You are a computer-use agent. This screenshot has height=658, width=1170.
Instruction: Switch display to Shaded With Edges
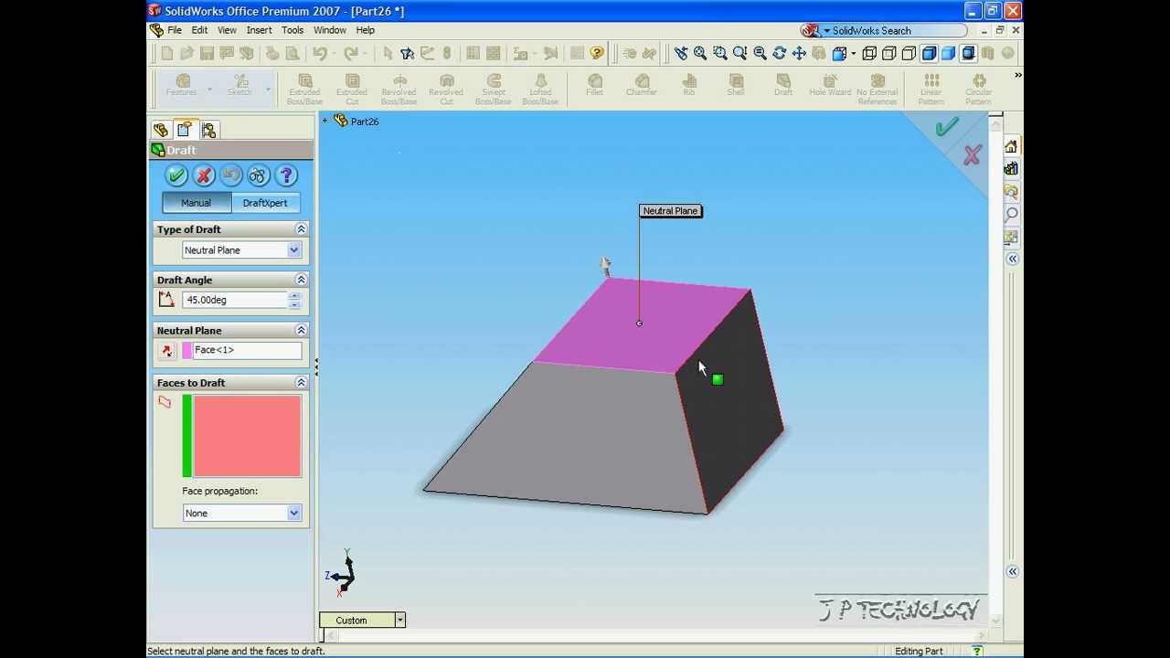(929, 53)
